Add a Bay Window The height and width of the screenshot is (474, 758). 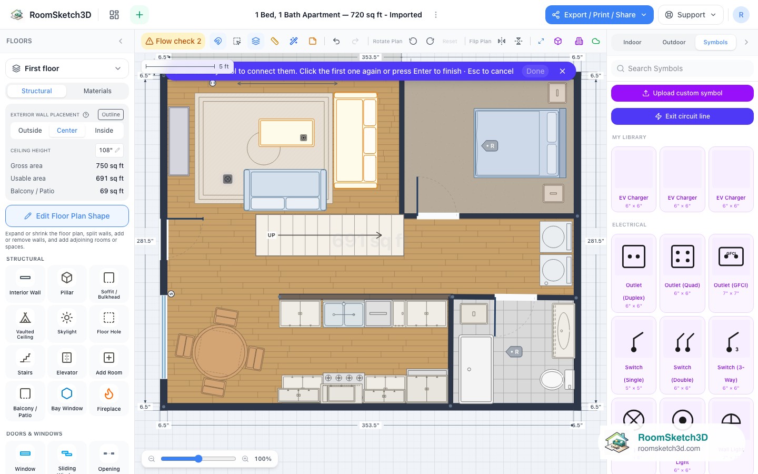pyautogui.click(x=67, y=399)
